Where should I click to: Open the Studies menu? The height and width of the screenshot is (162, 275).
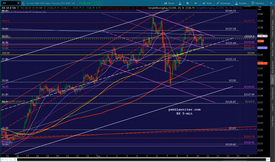pyautogui.click(x=241, y=3)
